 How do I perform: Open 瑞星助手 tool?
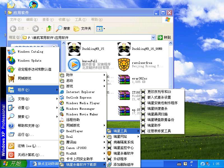pos(162,125)
